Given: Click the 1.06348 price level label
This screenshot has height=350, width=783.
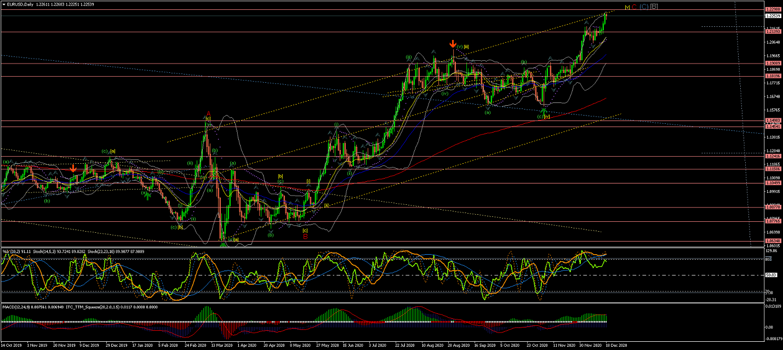Looking at the screenshot, I should (773, 240).
